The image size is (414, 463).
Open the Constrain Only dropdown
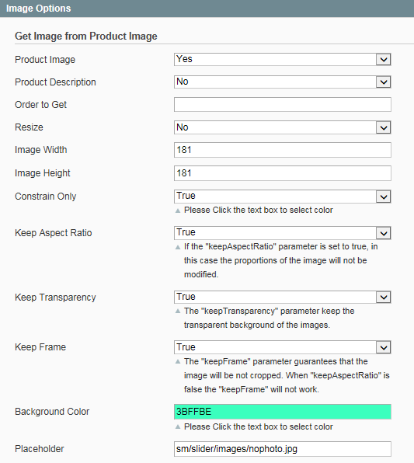282,197
